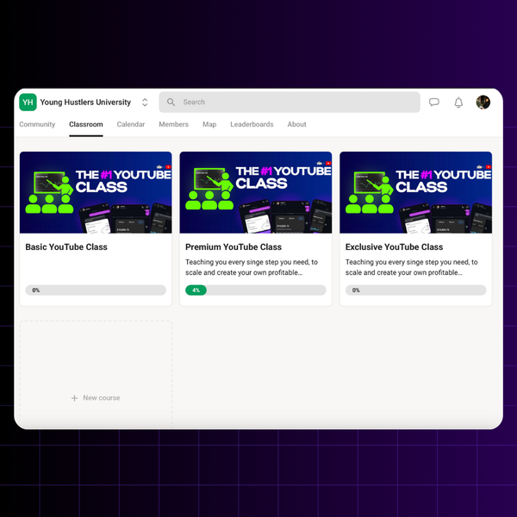Open the Premium YouTube Class title link
The image size is (517, 517).
(x=234, y=247)
